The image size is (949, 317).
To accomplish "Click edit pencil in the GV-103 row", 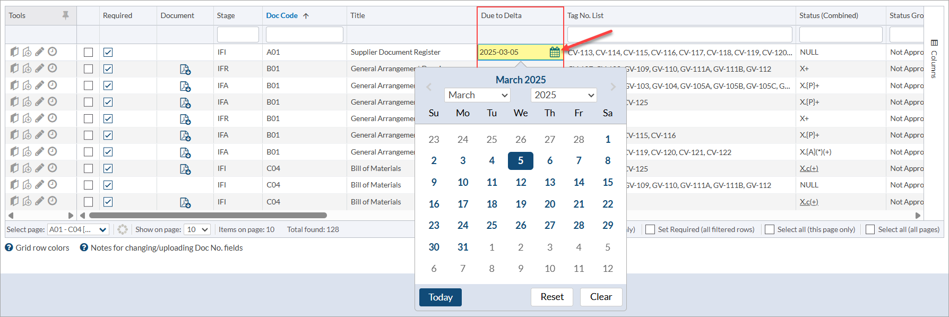I will (40, 85).
